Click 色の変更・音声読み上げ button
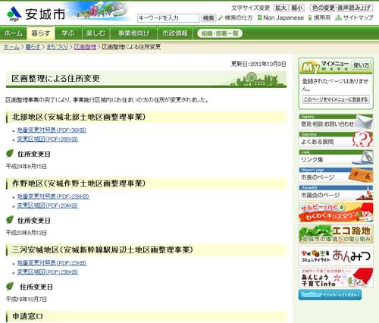The width and height of the screenshot is (379, 323). (342, 8)
